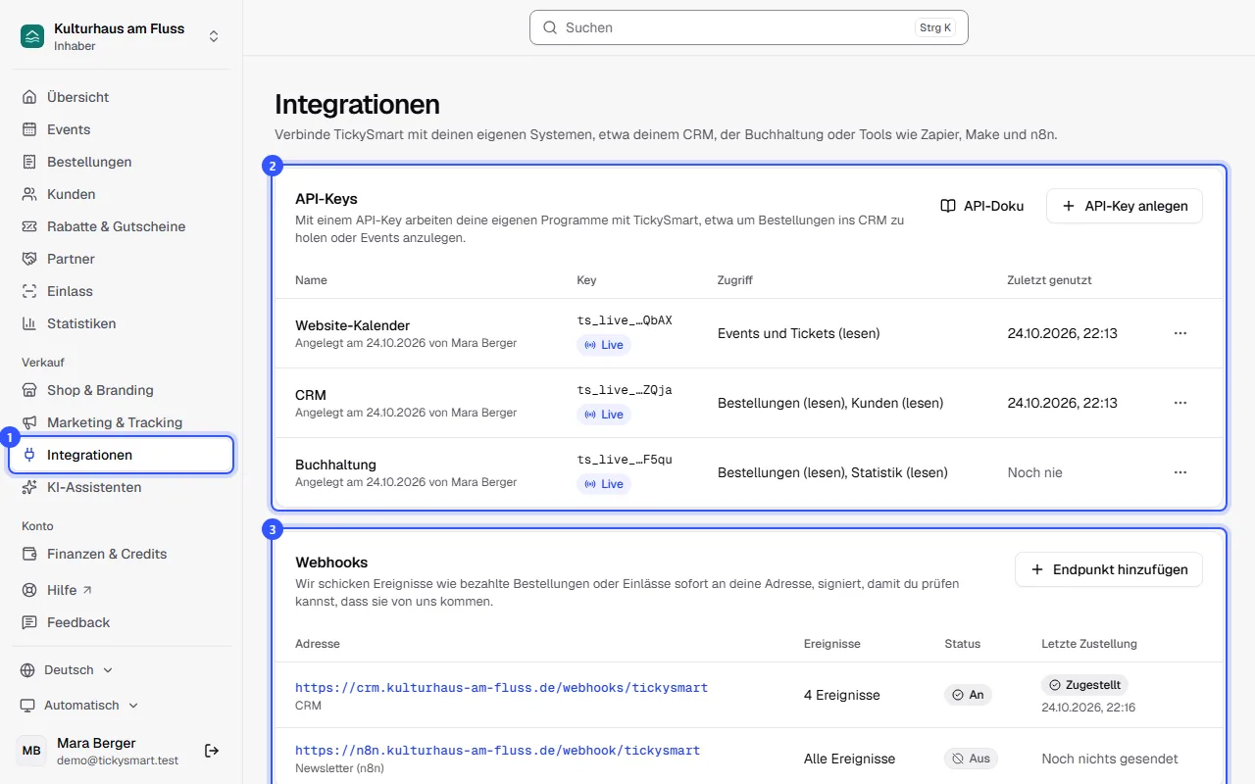Go to Events in the sidebar
This screenshot has width=1255, height=784.
(x=122, y=129)
